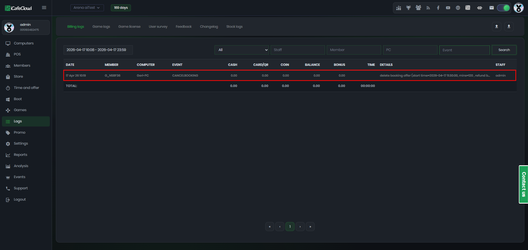
Task: Click the RSS feed icon
Action: click(428, 8)
